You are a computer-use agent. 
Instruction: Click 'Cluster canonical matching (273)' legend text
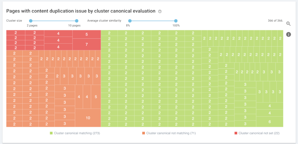pyautogui.click(x=77, y=133)
